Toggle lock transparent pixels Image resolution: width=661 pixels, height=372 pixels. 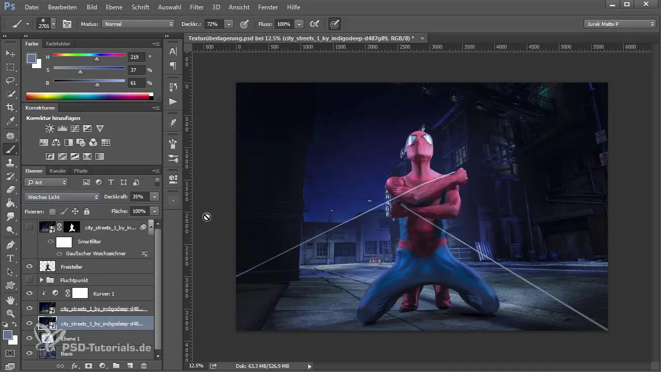[52, 211]
